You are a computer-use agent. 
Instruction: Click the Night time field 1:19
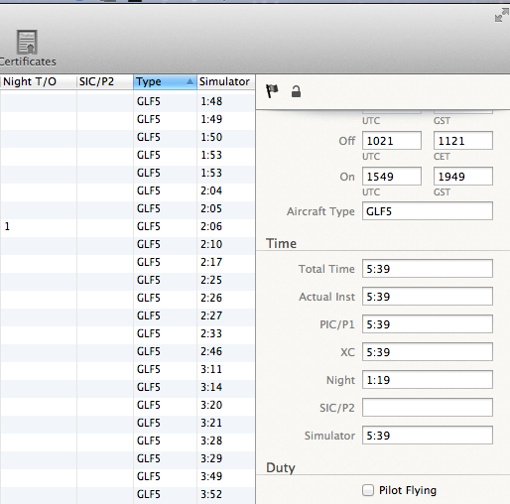pyautogui.click(x=428, y=380)
